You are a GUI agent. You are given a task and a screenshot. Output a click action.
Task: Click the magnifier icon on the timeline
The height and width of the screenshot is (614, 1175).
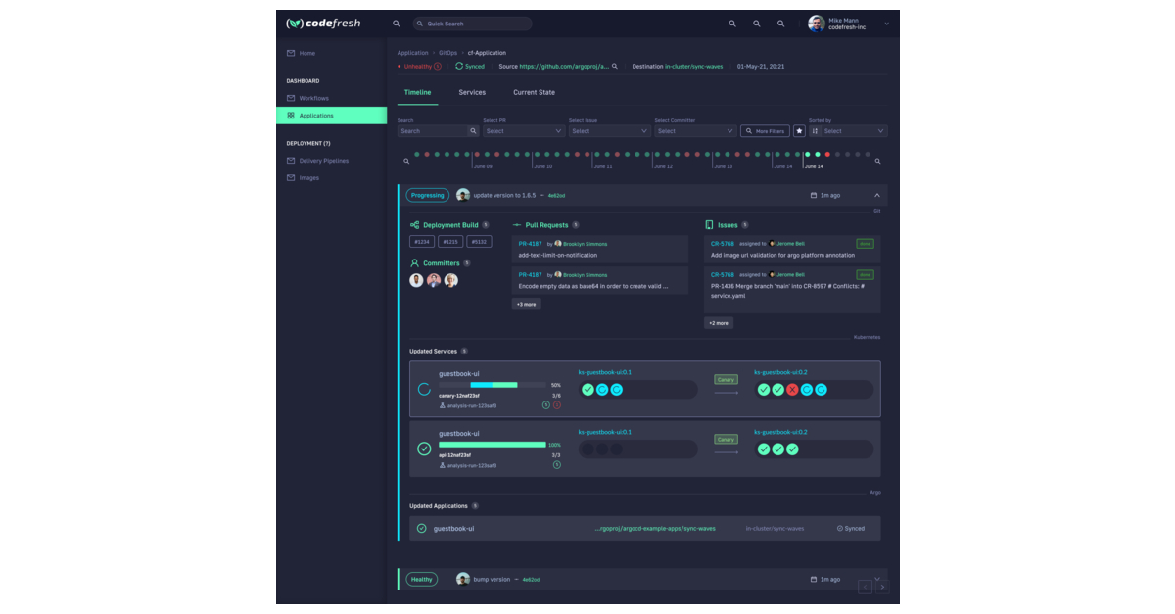point(877,161)
